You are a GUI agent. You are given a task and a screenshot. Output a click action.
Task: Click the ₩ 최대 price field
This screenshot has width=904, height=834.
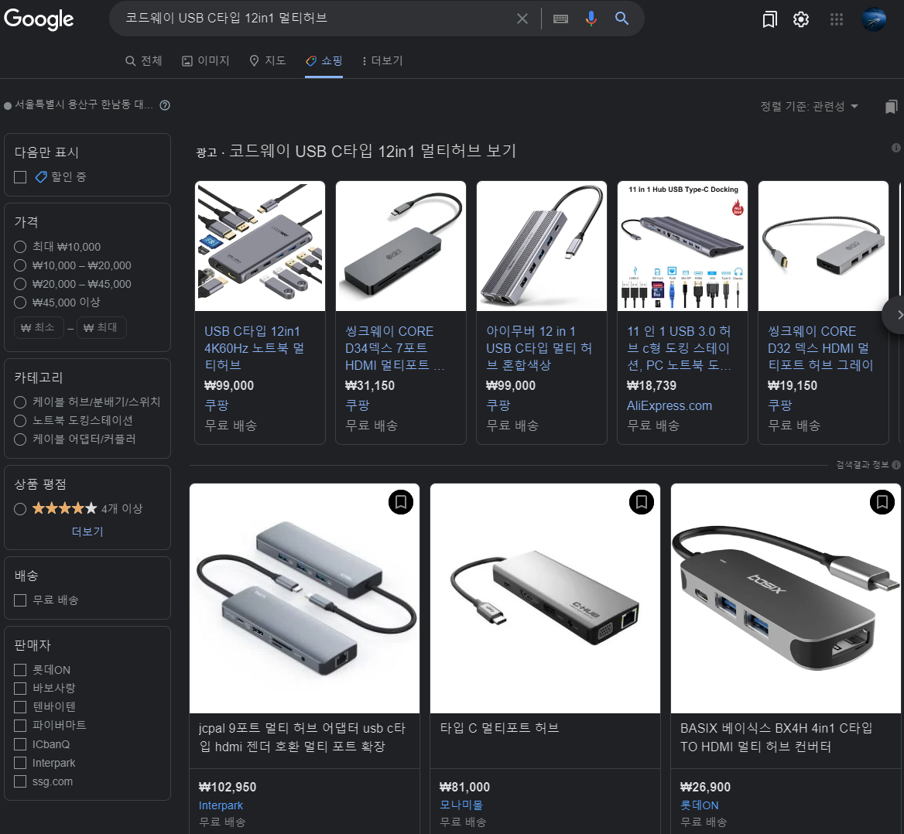[101, 327]
